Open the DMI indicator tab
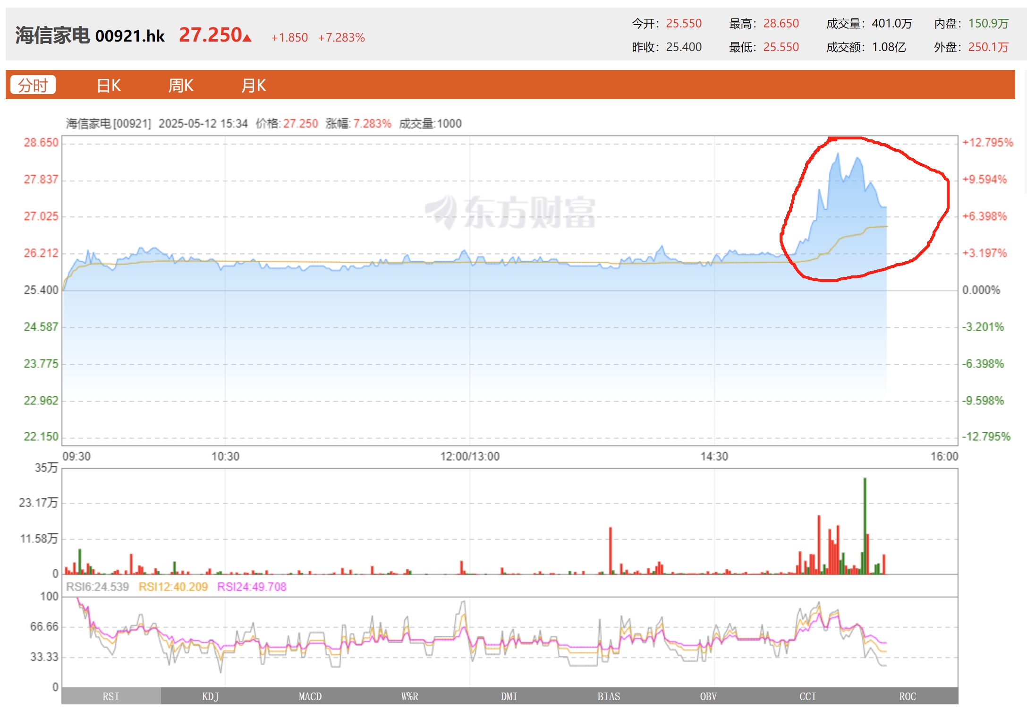This screenshot has height=728, width=1027. (509, 696)
